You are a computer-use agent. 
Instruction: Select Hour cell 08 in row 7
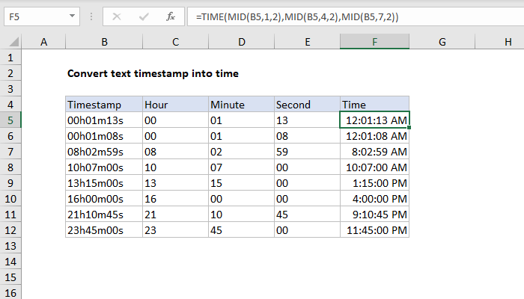tap(175, 152)
